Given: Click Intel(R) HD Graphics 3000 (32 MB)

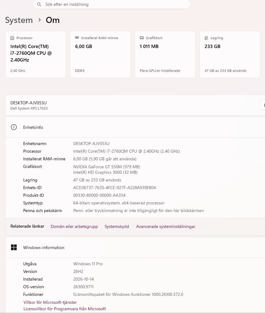Looking at the screenshot, I should [x=105, y=172].
